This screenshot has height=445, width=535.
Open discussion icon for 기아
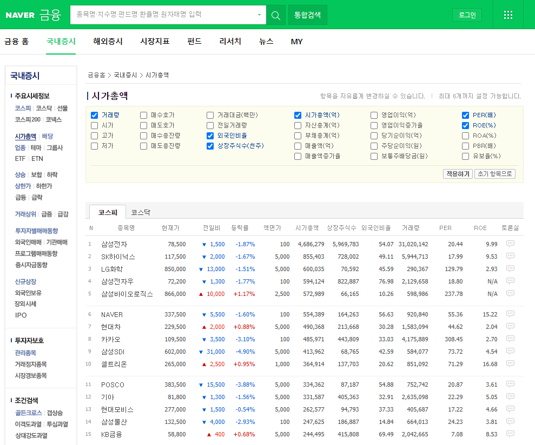pyautogui.click(x=510, y=396)
